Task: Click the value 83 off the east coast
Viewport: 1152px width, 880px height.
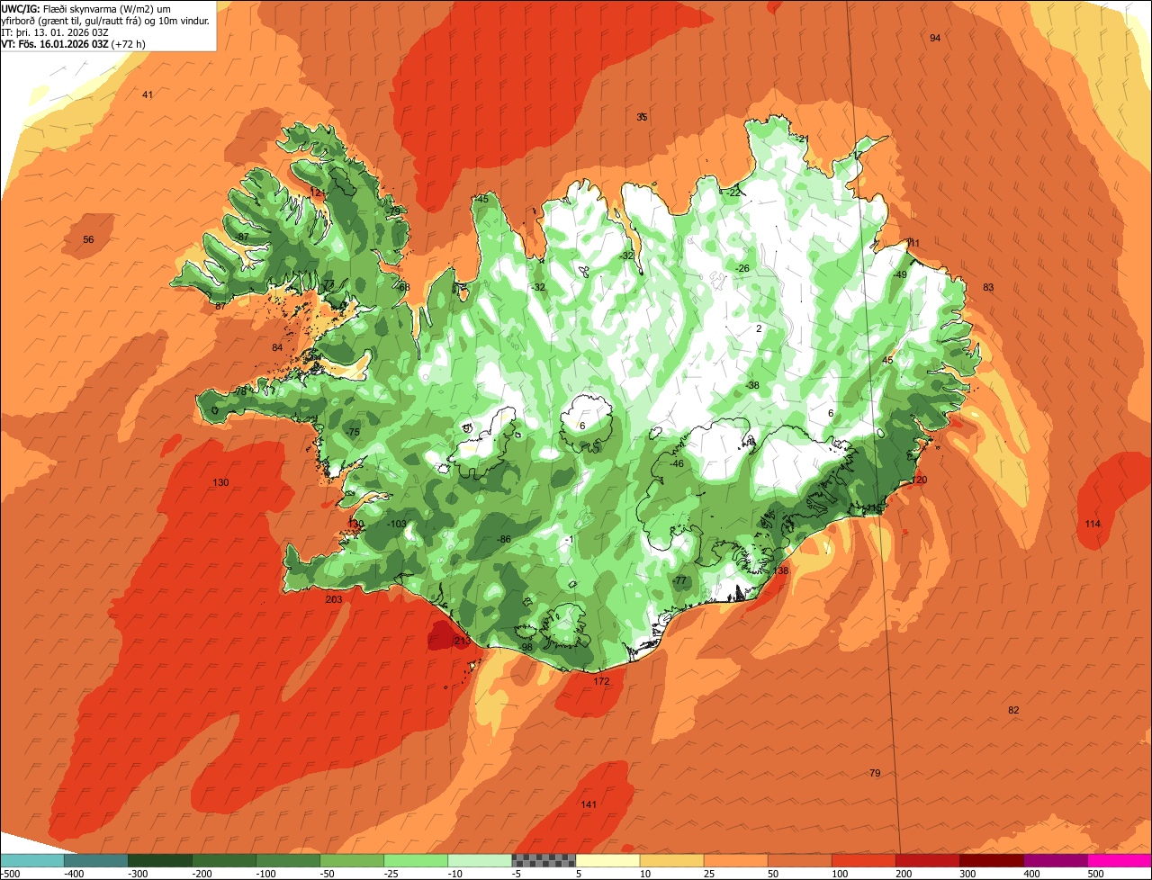Action: (988, 287)
